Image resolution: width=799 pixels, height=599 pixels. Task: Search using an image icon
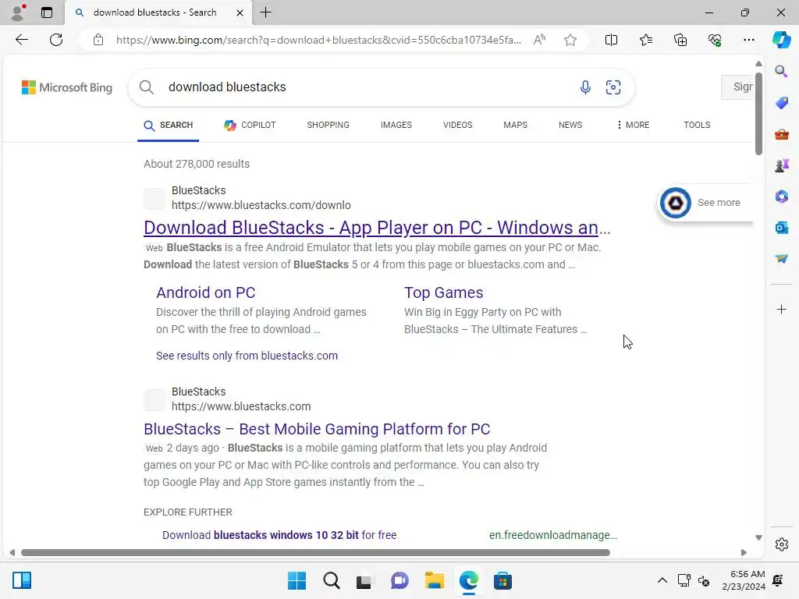pyautogui.click(x=613, y=87)
